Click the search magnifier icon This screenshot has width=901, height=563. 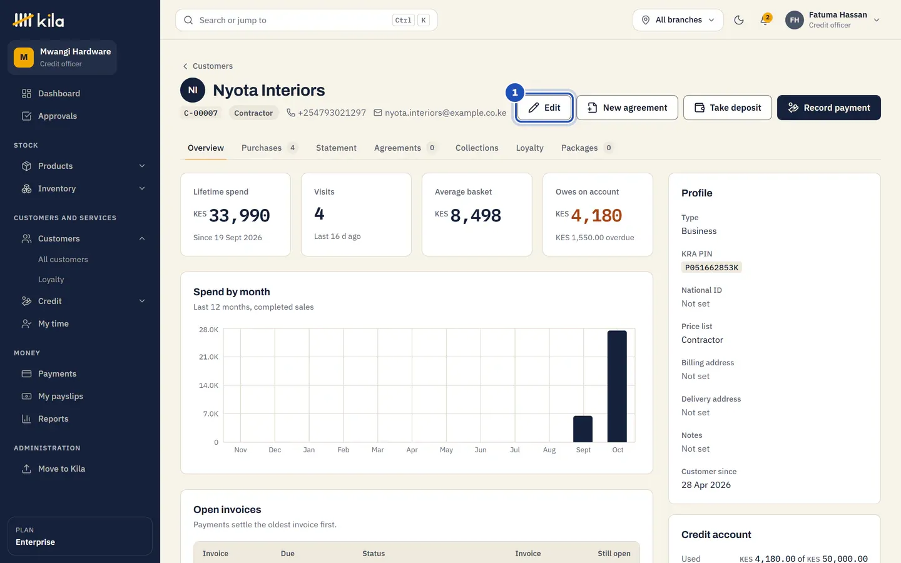click(188, 20)
